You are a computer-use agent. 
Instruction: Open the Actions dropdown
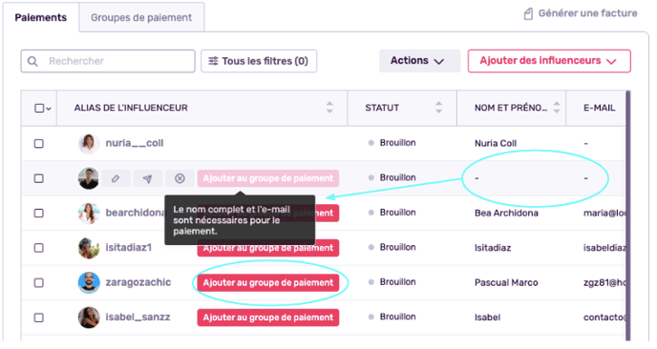[x=419, y=61]
